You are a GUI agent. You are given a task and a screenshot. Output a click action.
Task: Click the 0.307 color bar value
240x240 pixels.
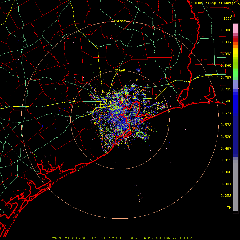coord(226,184)
